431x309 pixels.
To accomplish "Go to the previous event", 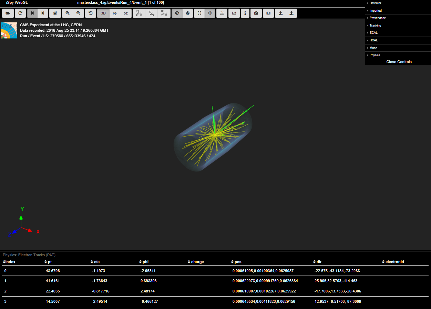I will [32, 13].
